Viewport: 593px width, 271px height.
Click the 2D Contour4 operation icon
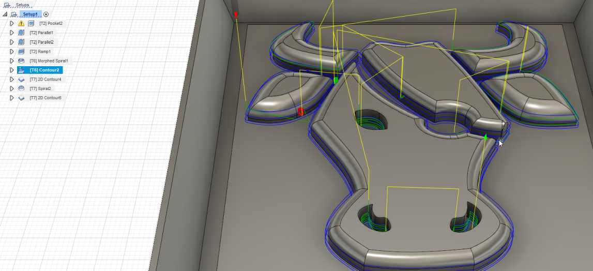pyautogui.click(x=22, y=80)
